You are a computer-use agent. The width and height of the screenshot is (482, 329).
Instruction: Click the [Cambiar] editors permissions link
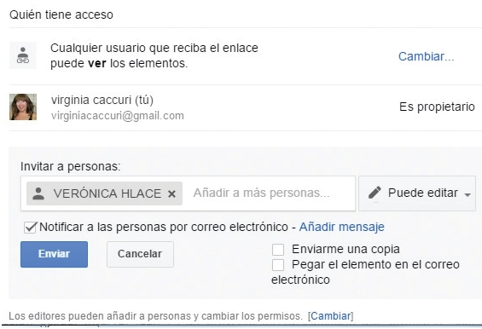[x=331, y=316]
